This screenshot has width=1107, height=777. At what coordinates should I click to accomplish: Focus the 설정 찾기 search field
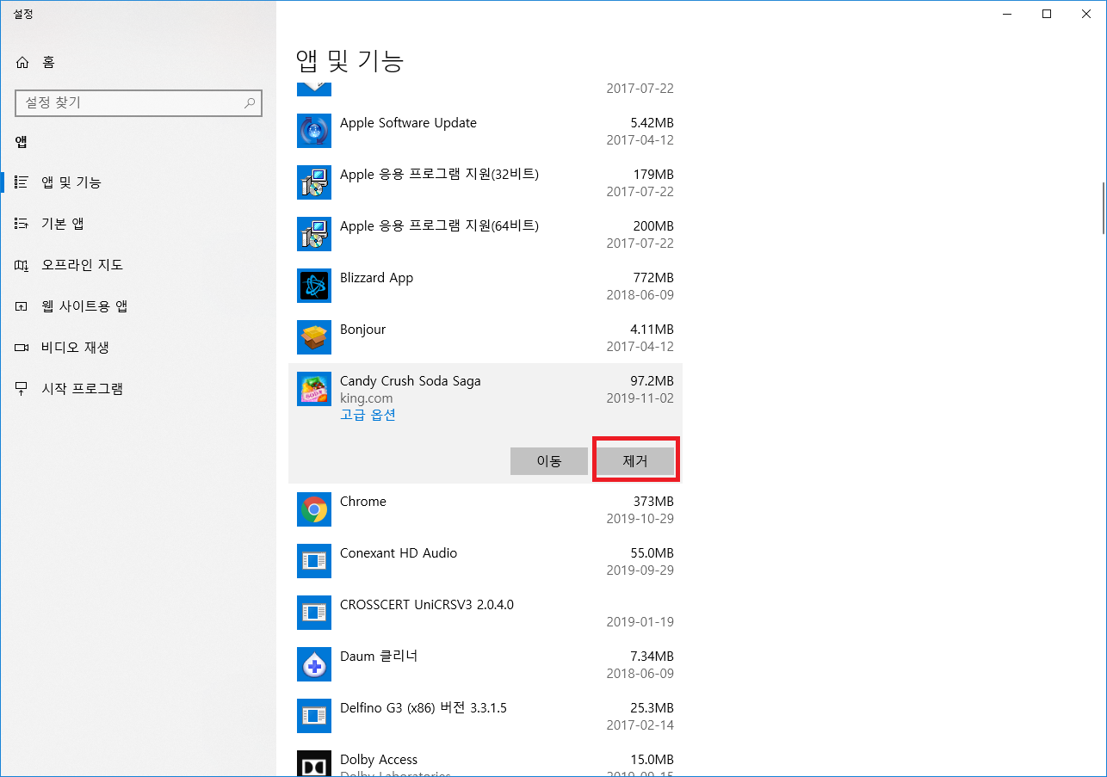coord(139,102)
